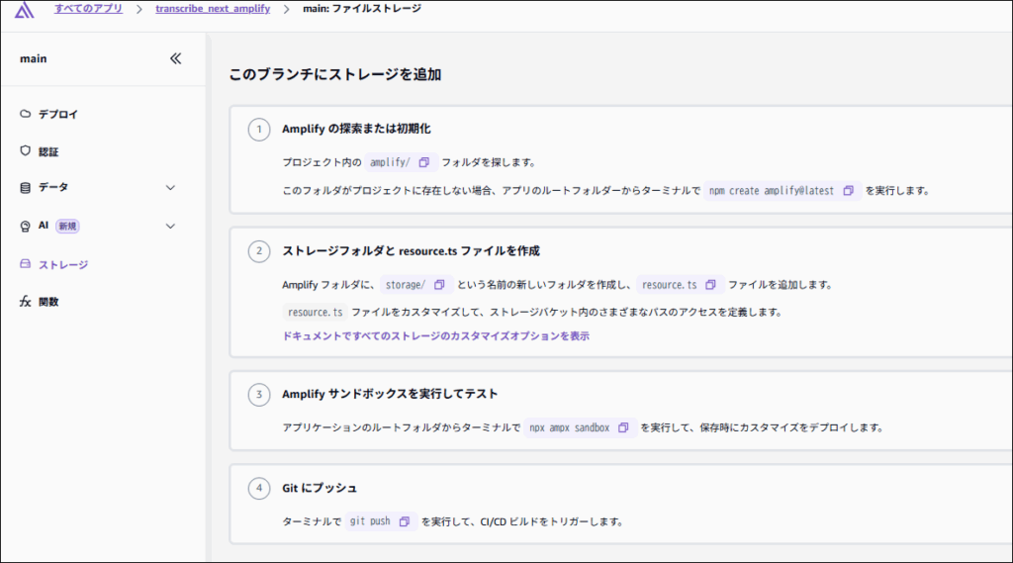
Task: Go to すべてのアプリ breadcrumb link
Action: pyautogui.click(x=88, y=8)
